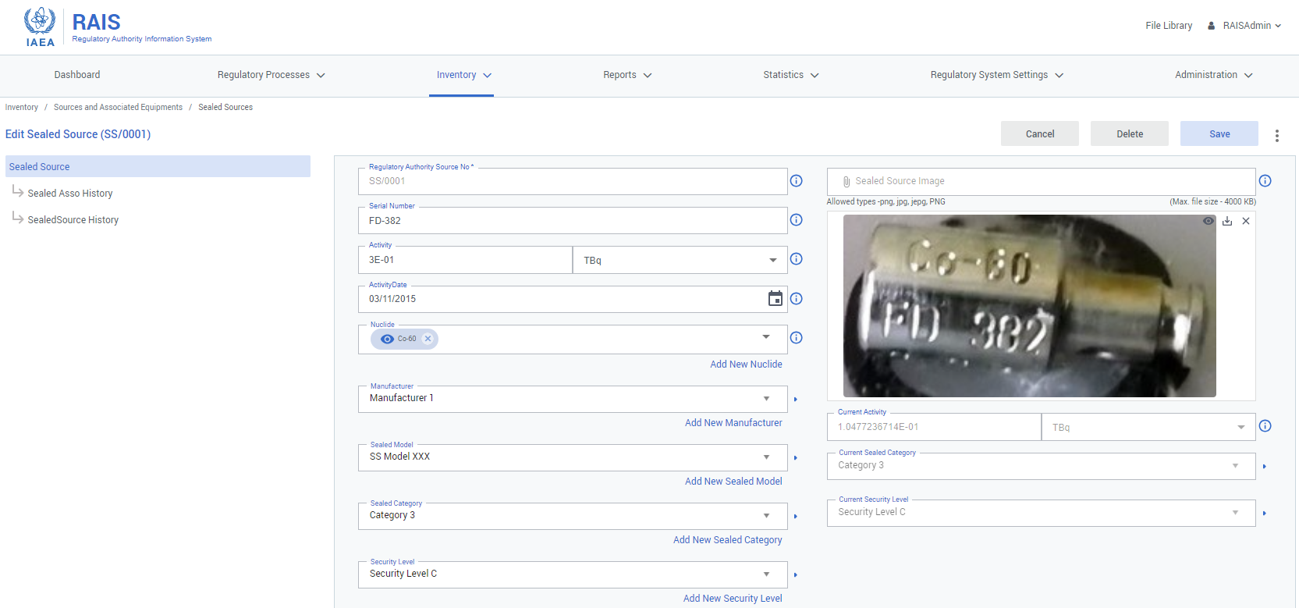This screenshot has height=608, width=1299.
Task: Click arrow icon beside Current Security Level
Action: (x=1264, y=514)
